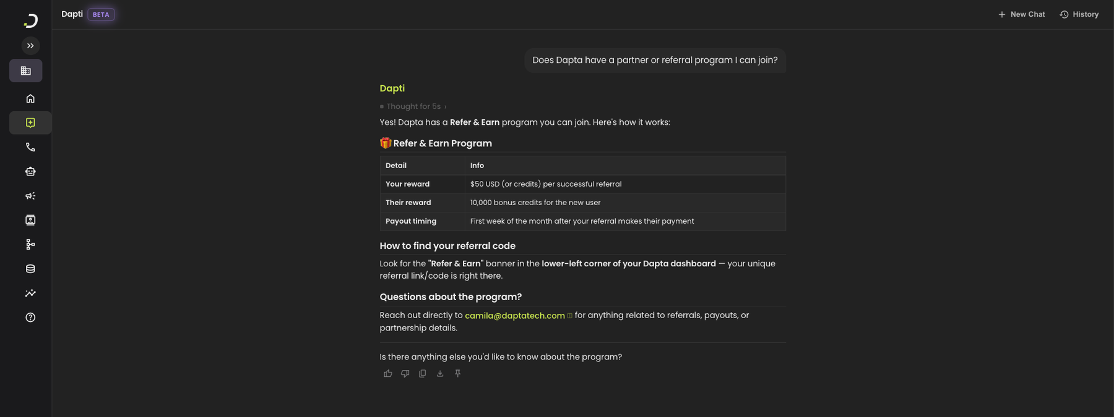Click the 'Dapti' responder name
The height and width of the screenshot is (417, 1114).
pos(392,88)
